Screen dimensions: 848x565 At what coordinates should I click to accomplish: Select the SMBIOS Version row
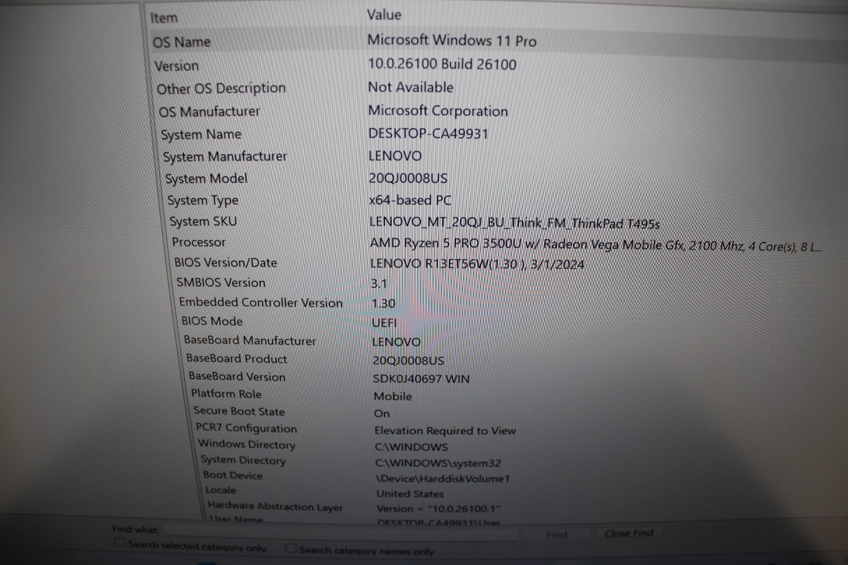tap(221, 283)
